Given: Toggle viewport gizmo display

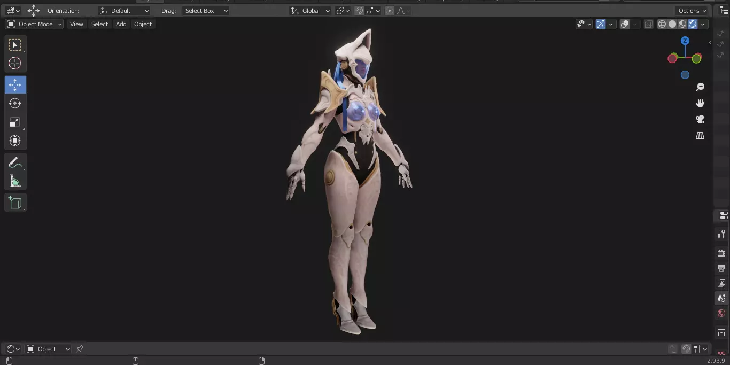Looking at the screenshot, I should pyautogui.click(x=601, y=24).
